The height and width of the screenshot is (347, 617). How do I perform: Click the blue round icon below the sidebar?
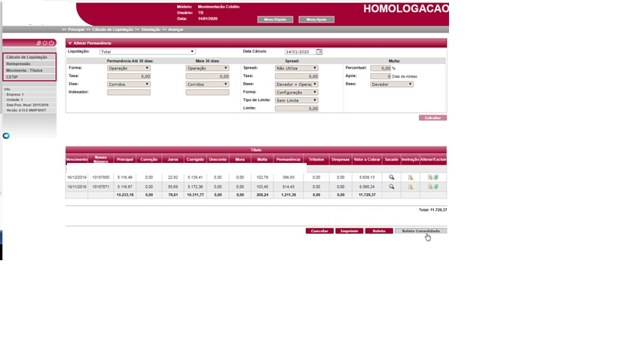click(6, 136)
